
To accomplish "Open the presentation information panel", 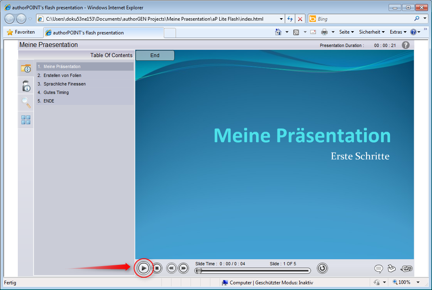I will [25, 69].
